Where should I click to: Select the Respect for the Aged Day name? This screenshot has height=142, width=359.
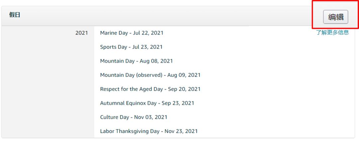[132, 89]
